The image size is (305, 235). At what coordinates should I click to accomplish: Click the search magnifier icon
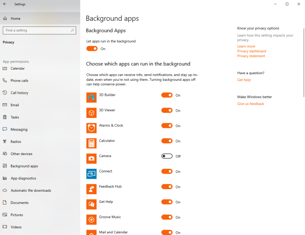tap(72, 30)
